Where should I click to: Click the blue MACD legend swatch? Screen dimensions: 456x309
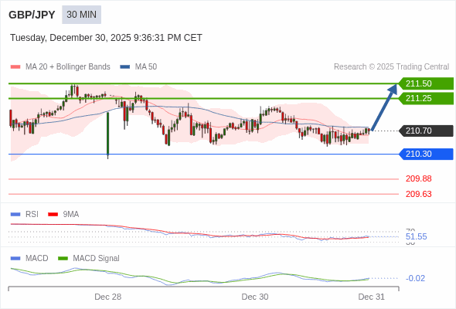pos(15,259)
